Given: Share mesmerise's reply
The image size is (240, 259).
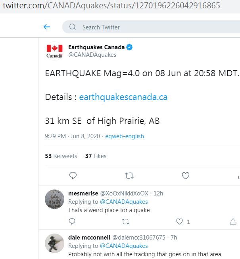Looking at the screenshot, I should point(233,221).
